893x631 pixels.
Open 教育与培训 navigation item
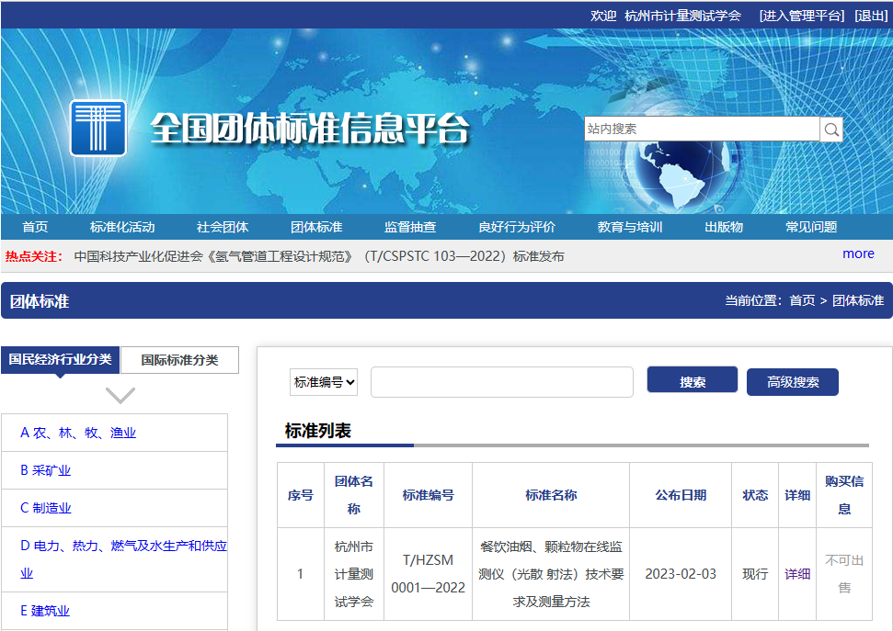[x=630, y=227]
